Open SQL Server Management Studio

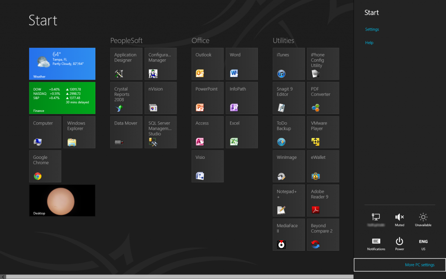[x=160, y=132]
